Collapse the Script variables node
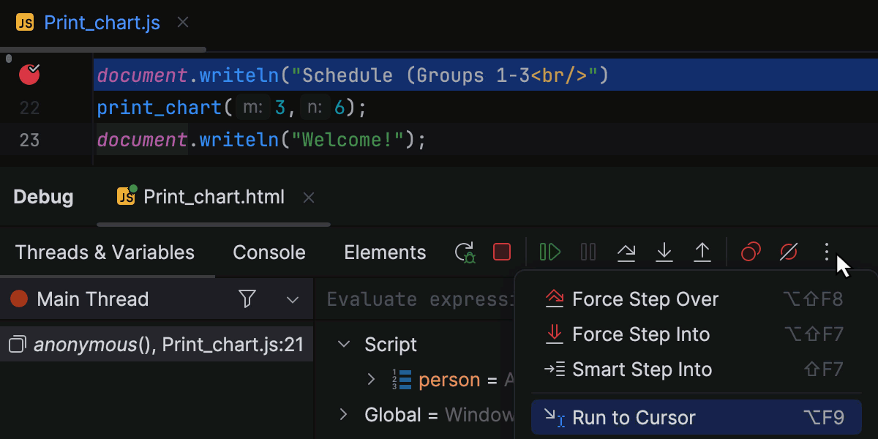This screenshot has width=878, height=439. coord(344,345)
